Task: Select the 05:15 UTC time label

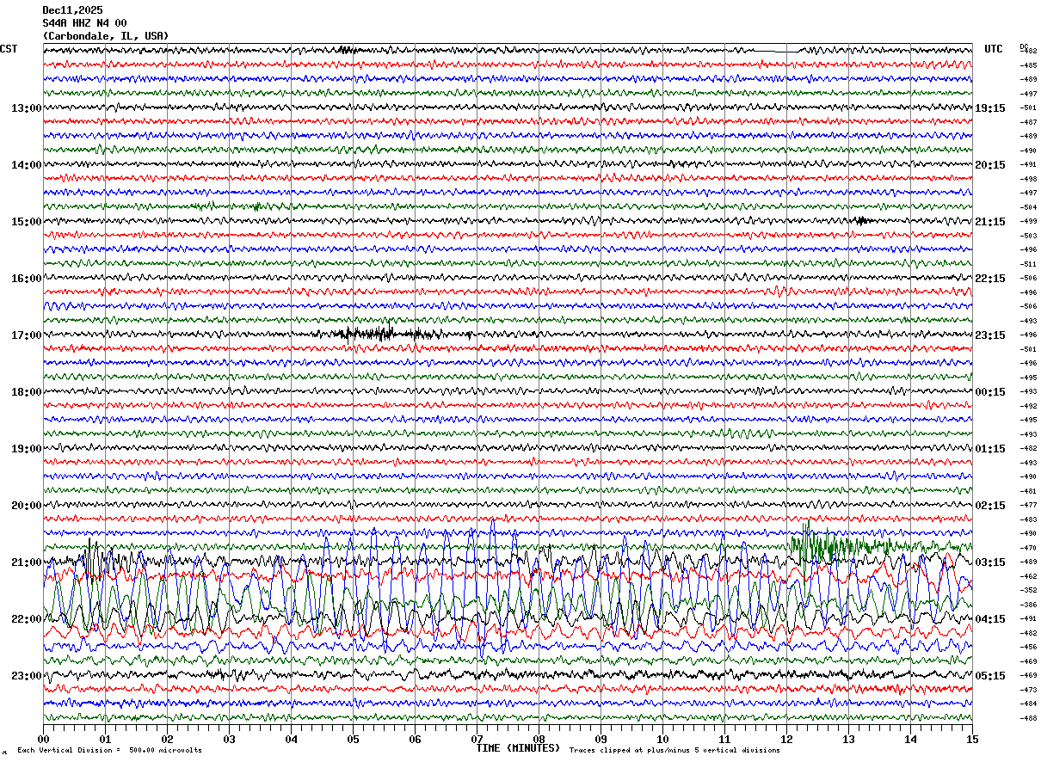Action: pyautogui.click(x=989, y=676)
